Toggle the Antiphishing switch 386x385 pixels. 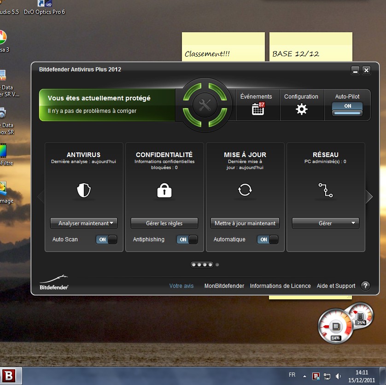tap(187, 239)
